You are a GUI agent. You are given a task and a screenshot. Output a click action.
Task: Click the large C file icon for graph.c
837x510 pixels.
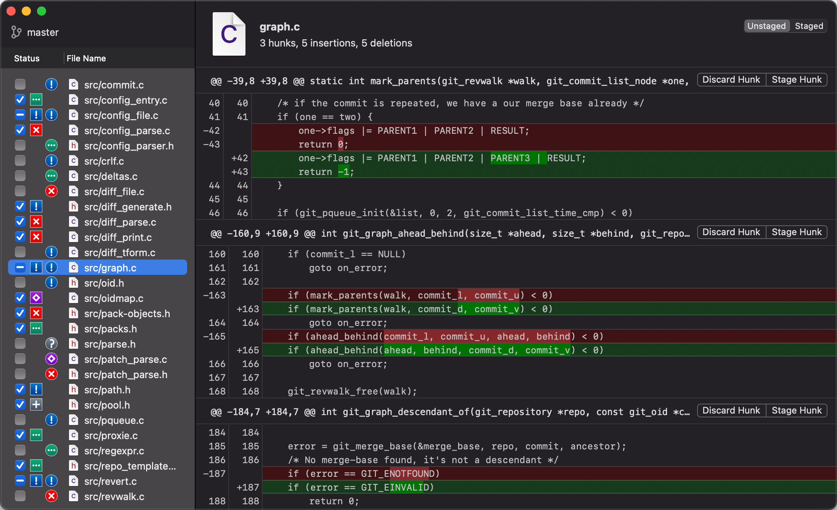point(229,34)
